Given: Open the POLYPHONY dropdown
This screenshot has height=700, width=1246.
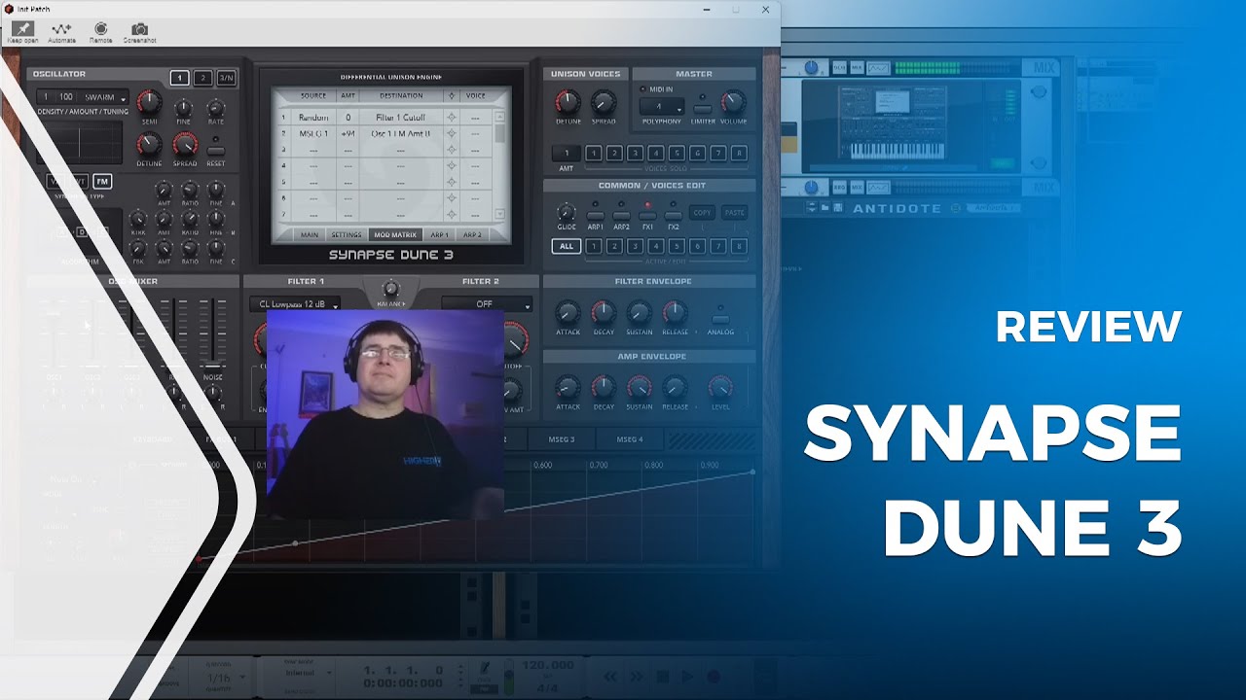Looking at the screenshot, I should (661, 107).
